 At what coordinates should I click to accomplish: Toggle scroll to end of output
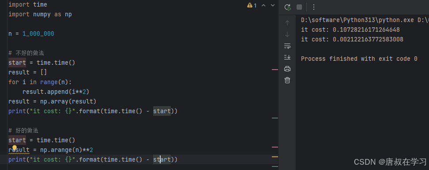pyautogui.click(x=287, y=57)
